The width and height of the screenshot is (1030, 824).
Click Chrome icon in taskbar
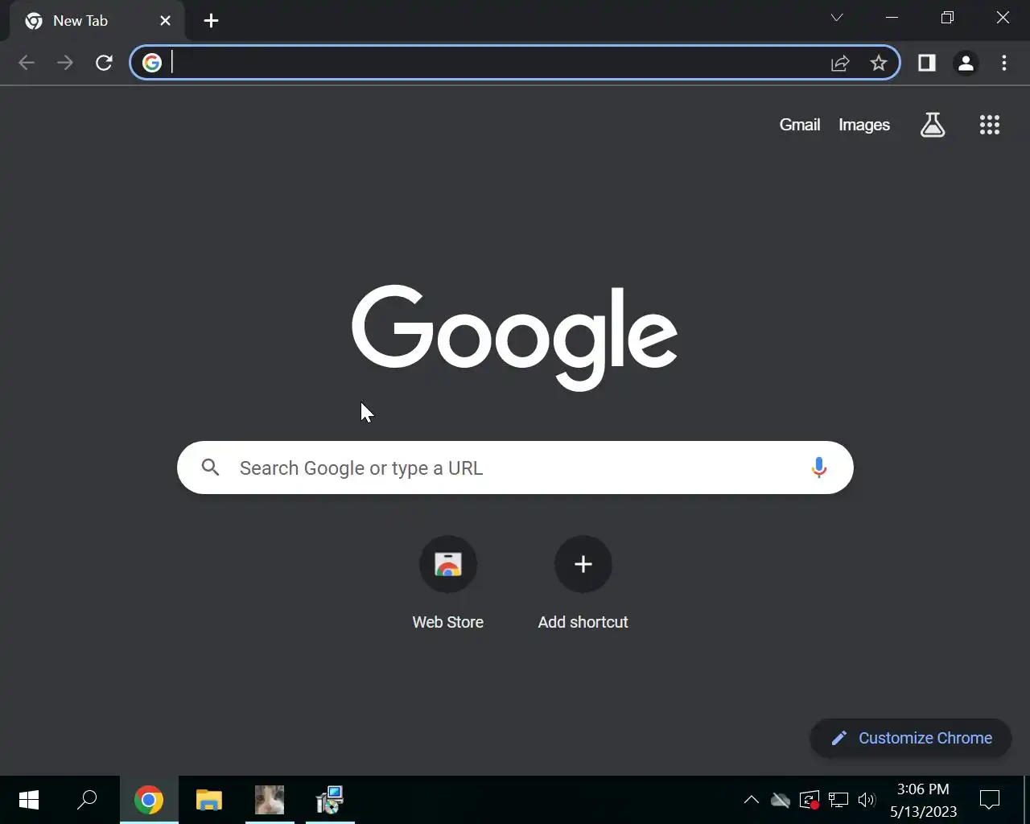(x=149, y=800)
